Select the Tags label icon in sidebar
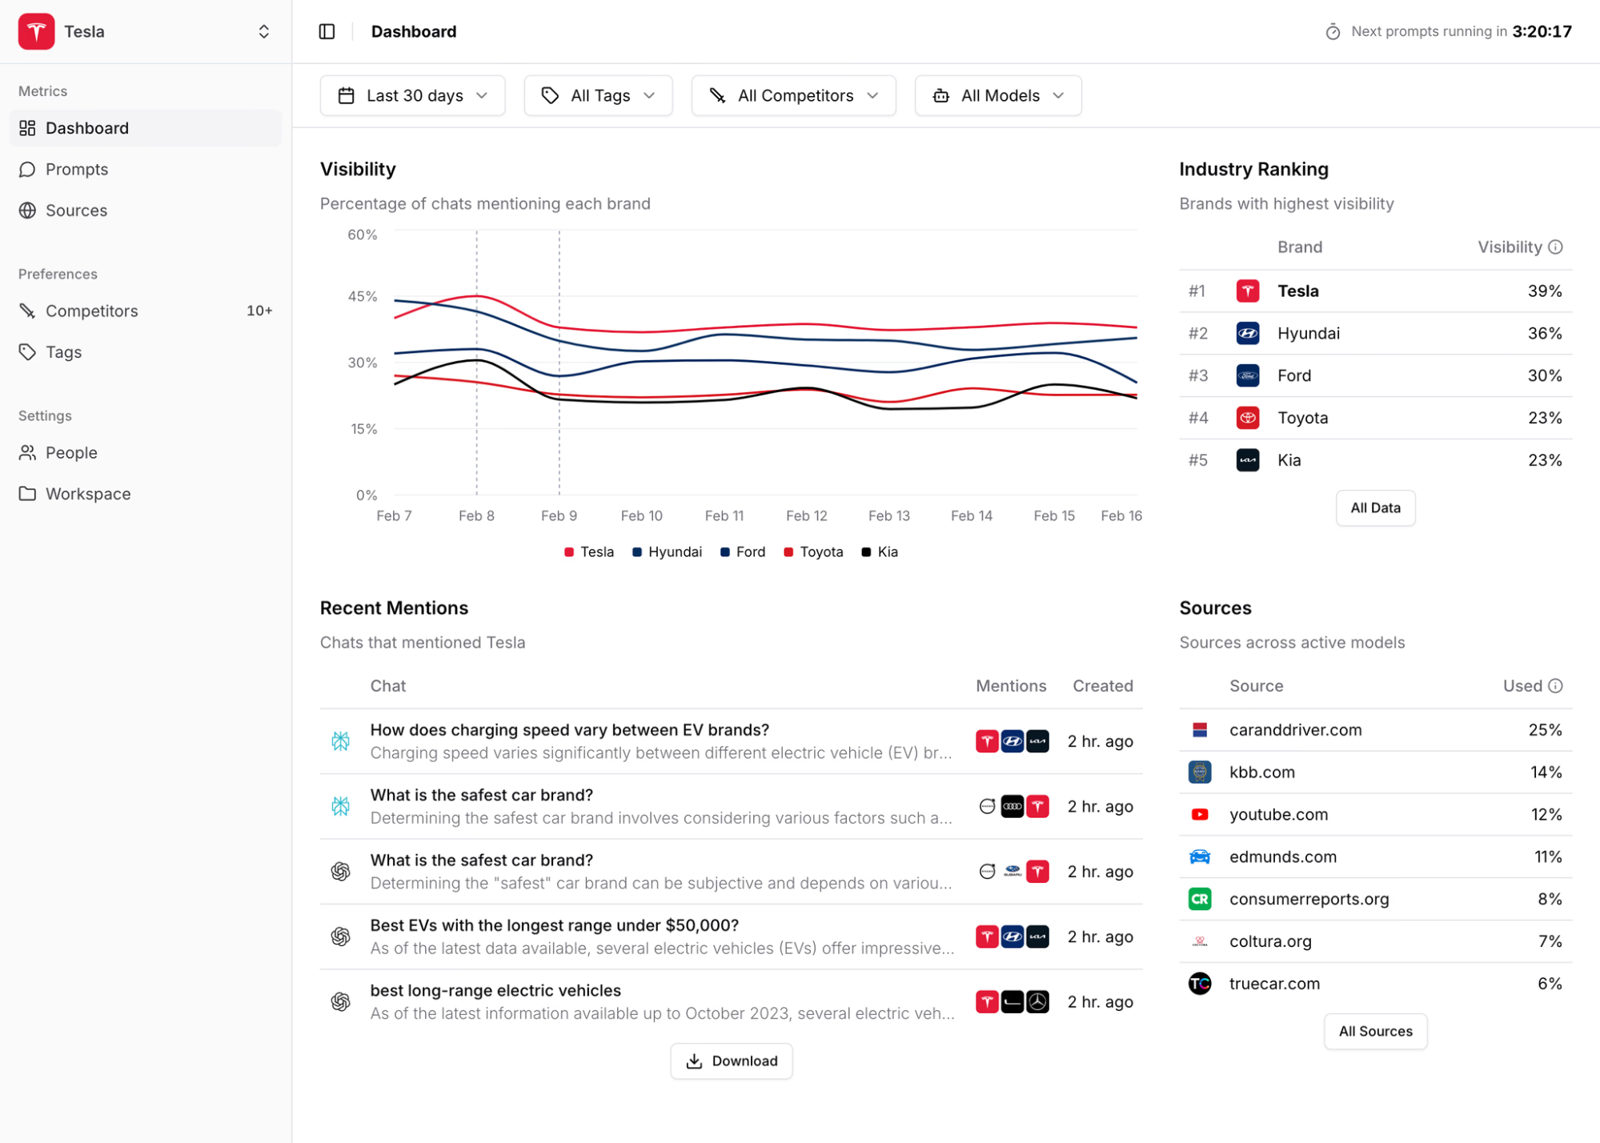The width and height of the screenshot is (1600, 1143). pos(27,351)
